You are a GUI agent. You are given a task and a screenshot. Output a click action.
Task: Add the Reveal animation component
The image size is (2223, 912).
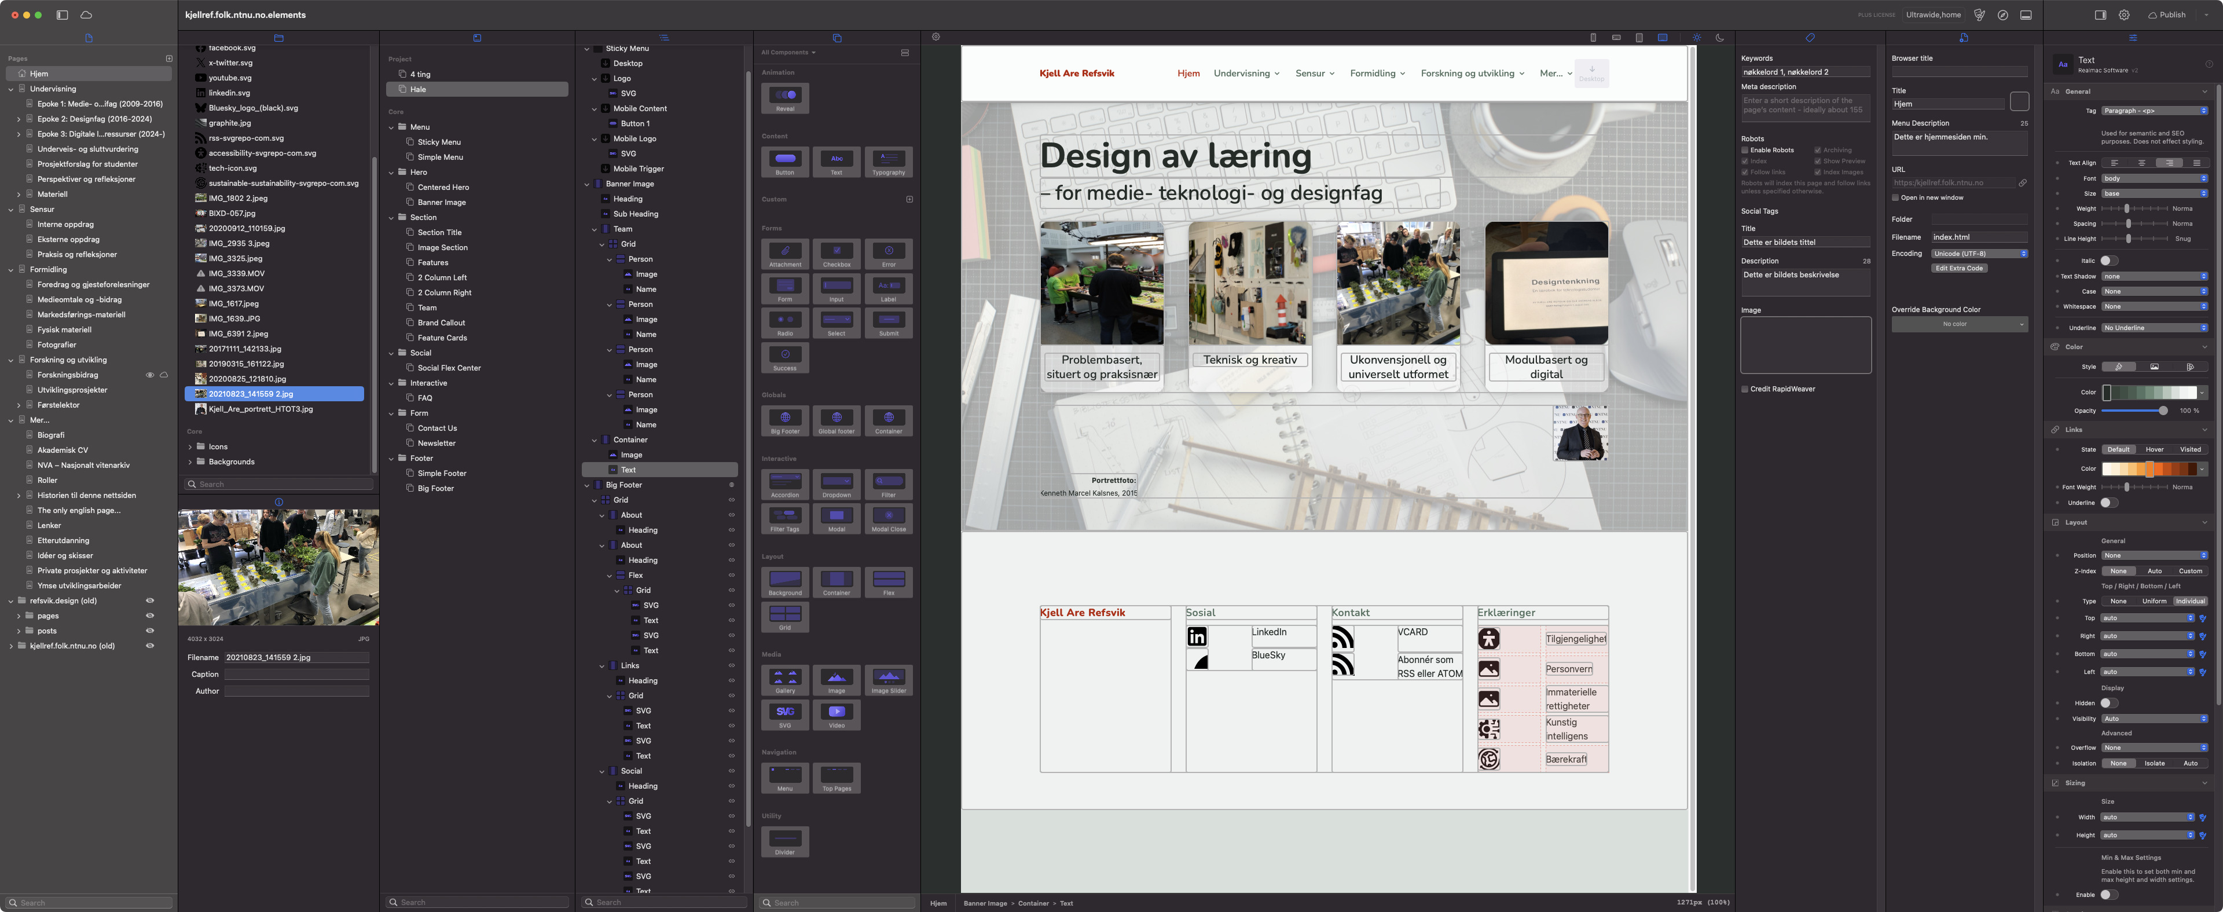click(x=784, y=98)
